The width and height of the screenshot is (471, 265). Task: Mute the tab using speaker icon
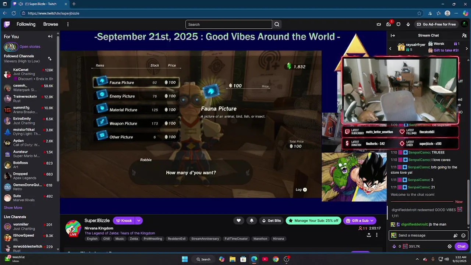(x=21, y=4)
